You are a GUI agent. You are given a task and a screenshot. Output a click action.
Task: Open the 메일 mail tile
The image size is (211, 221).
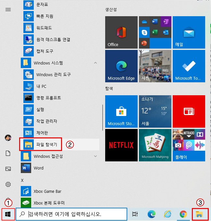tap(189, 32)
